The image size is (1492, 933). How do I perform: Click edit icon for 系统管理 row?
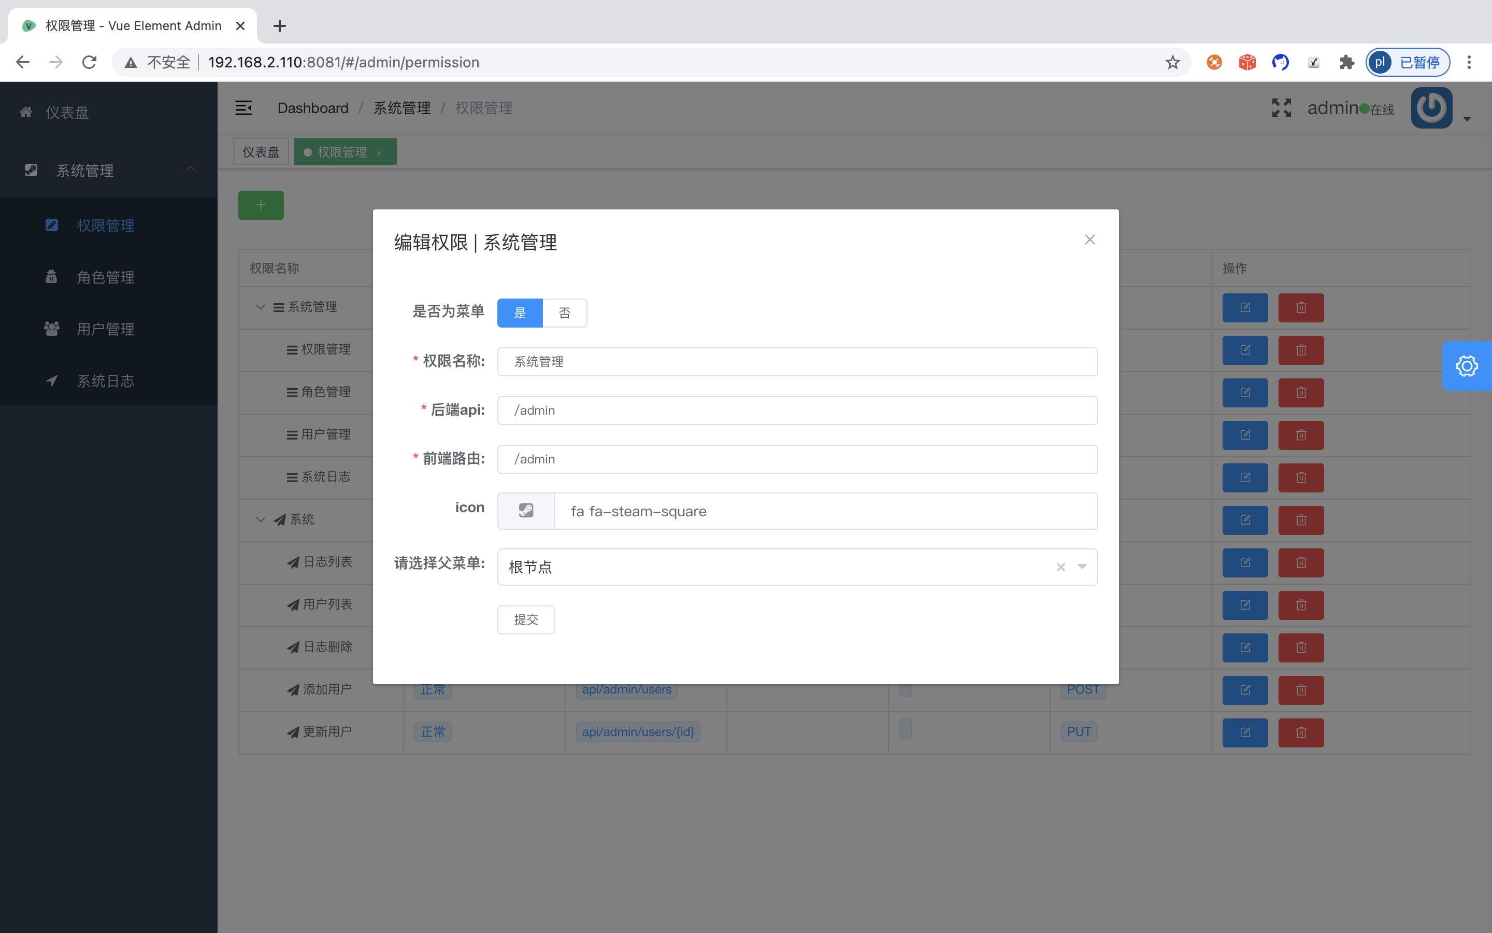tap(1245, 307)
